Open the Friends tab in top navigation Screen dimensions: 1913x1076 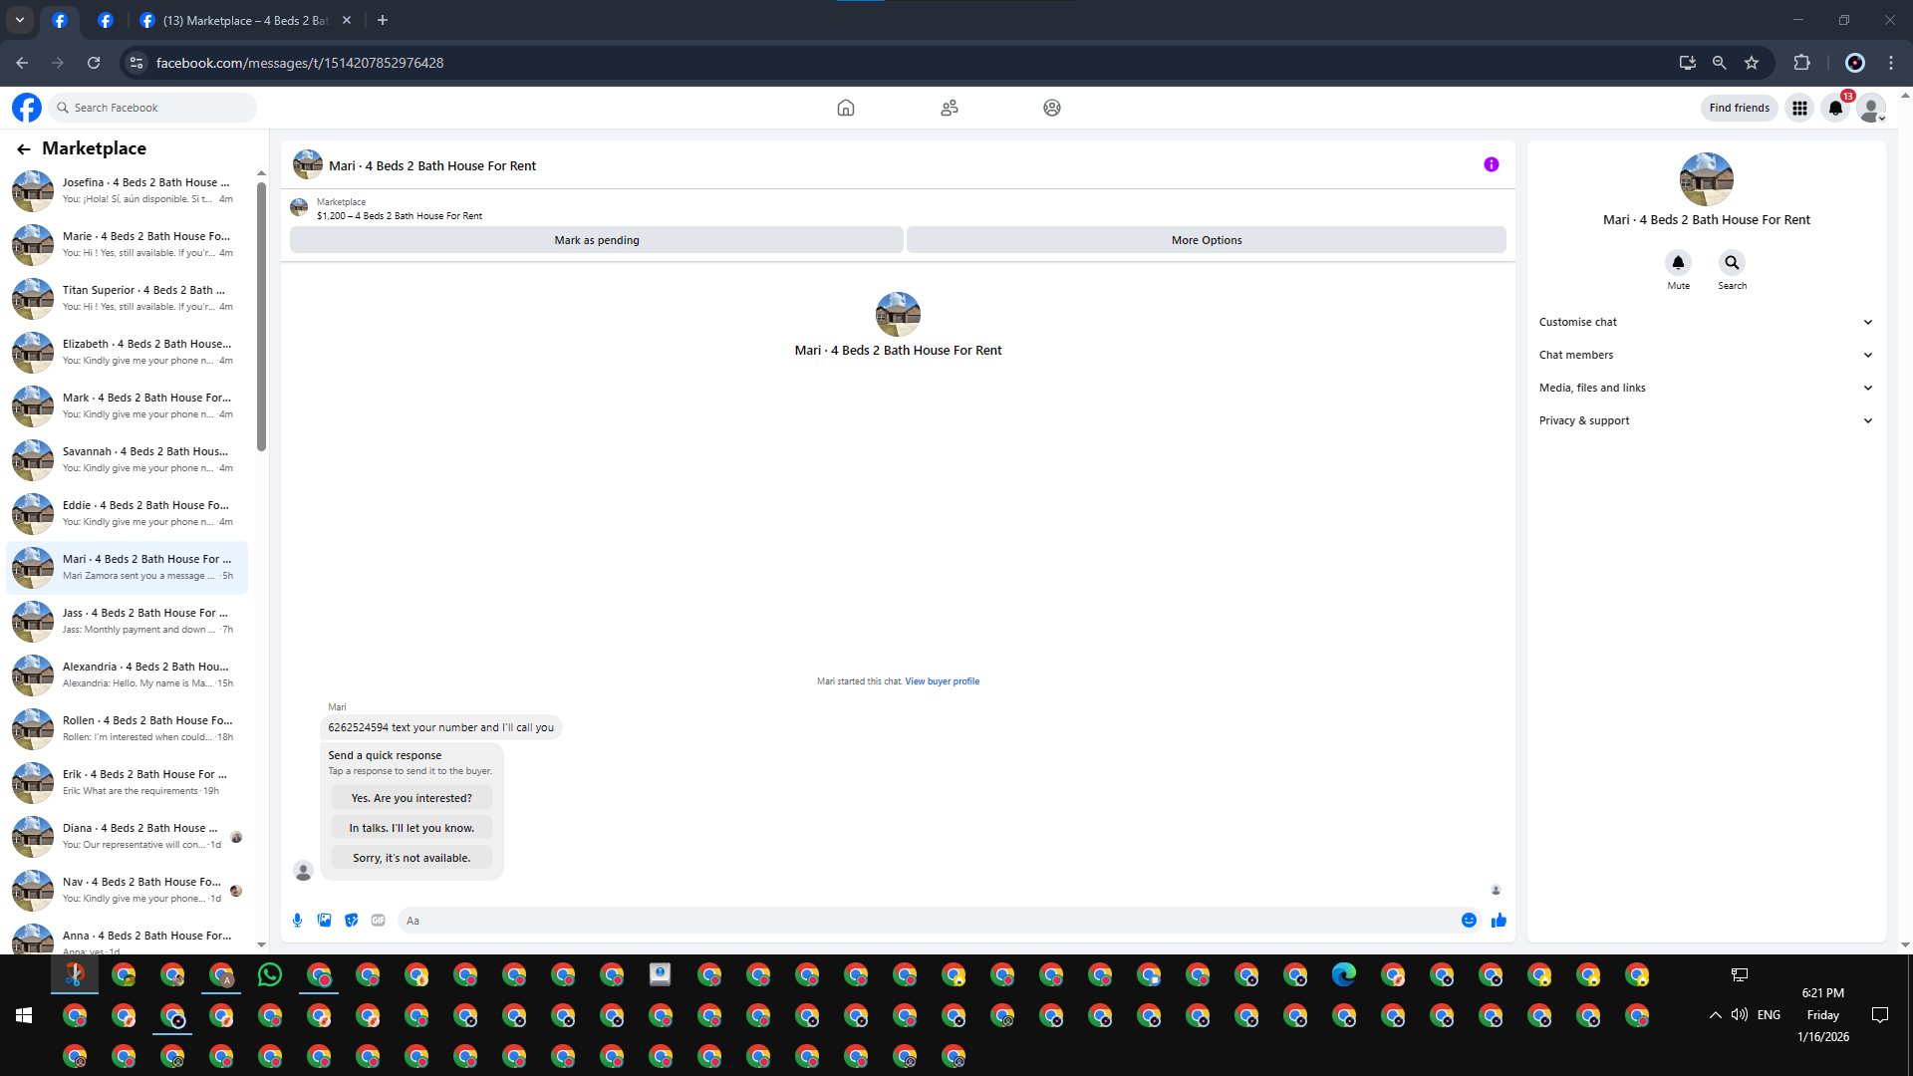pos(949,108)
